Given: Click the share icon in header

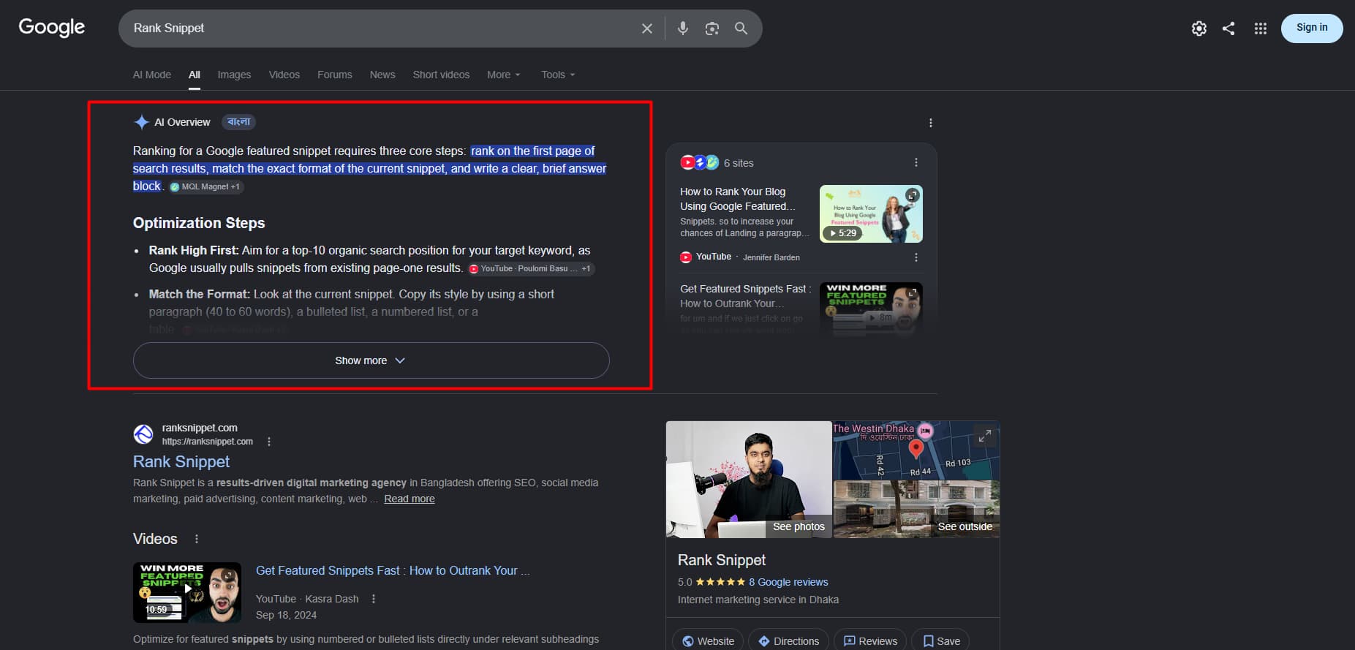Looking at the screenshot, I should click(1228, 29).
